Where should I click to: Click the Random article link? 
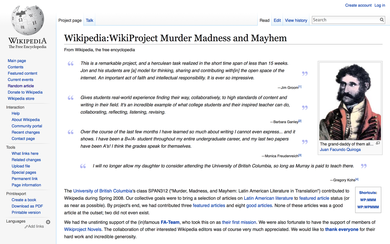(x=21, y=86)
